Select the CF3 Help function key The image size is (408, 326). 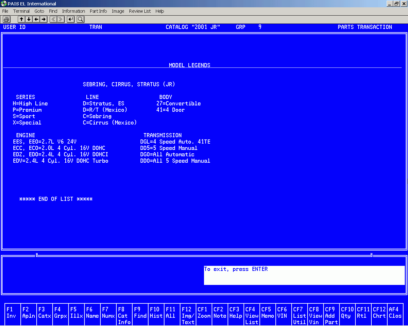click(x=236, y=315)
